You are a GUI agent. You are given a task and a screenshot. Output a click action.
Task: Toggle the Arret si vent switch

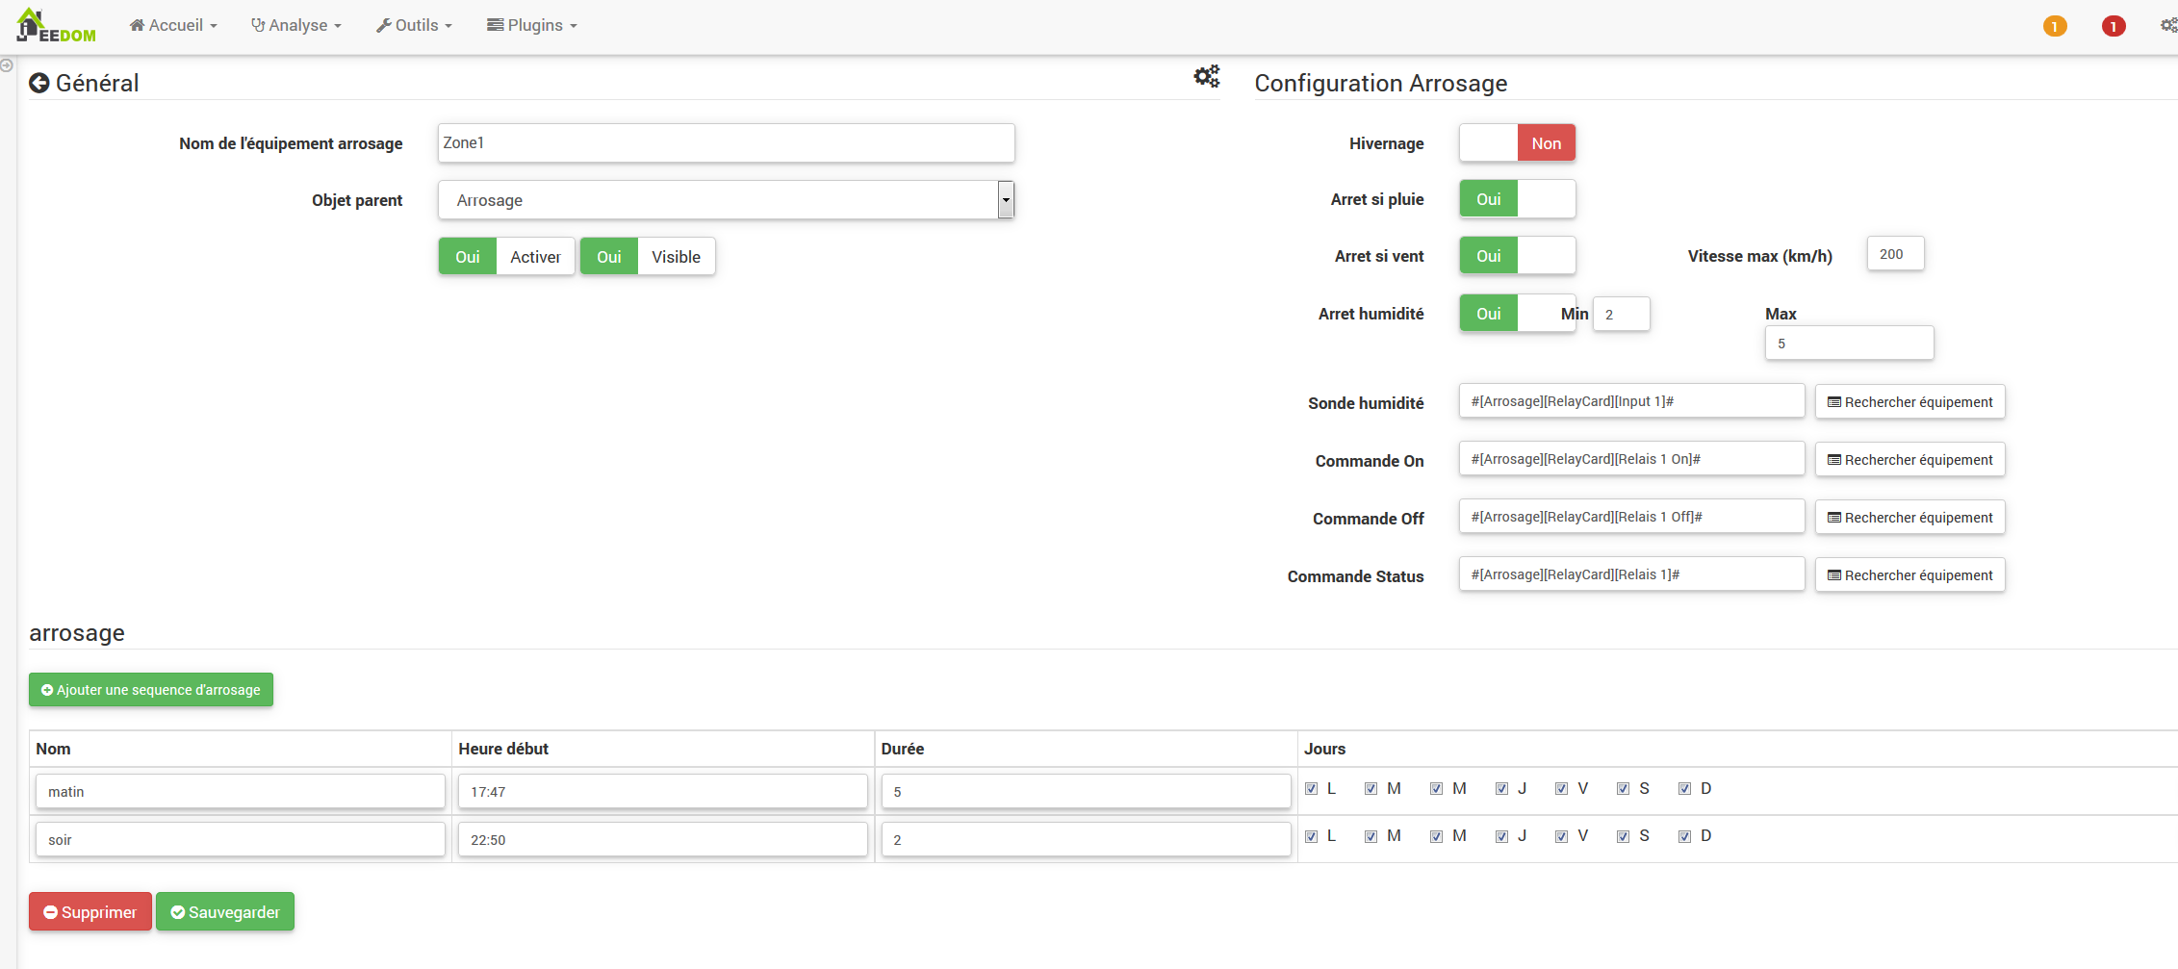(x=1518, y=256)
